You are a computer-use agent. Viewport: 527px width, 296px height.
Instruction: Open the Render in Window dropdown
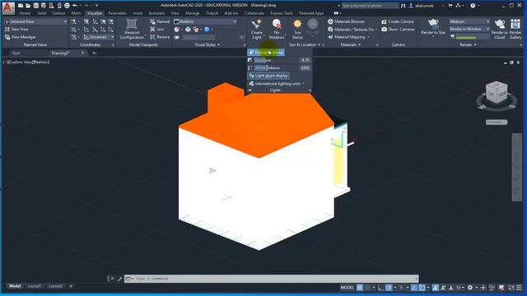pos(469,30)
